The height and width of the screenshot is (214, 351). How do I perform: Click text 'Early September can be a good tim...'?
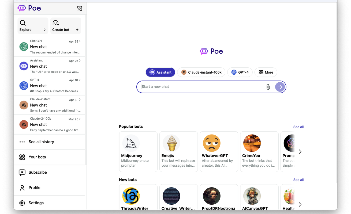(x=55, y=130)
